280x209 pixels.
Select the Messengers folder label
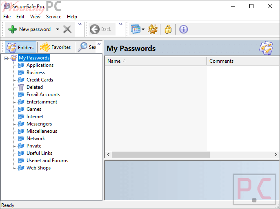click(39, 124)
